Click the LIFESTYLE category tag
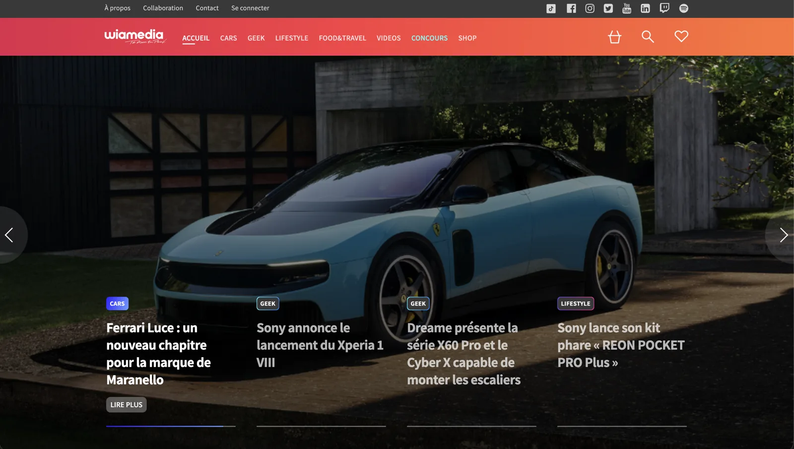This screenshot has height=449, width=794. pos(576,304)
